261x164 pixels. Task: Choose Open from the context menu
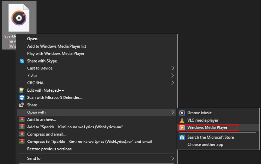[x=97, y=39]
